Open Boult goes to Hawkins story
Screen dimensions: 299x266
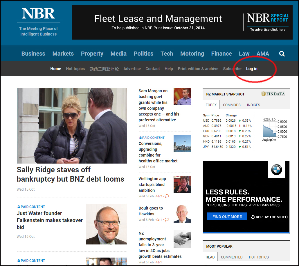point(151,211)
